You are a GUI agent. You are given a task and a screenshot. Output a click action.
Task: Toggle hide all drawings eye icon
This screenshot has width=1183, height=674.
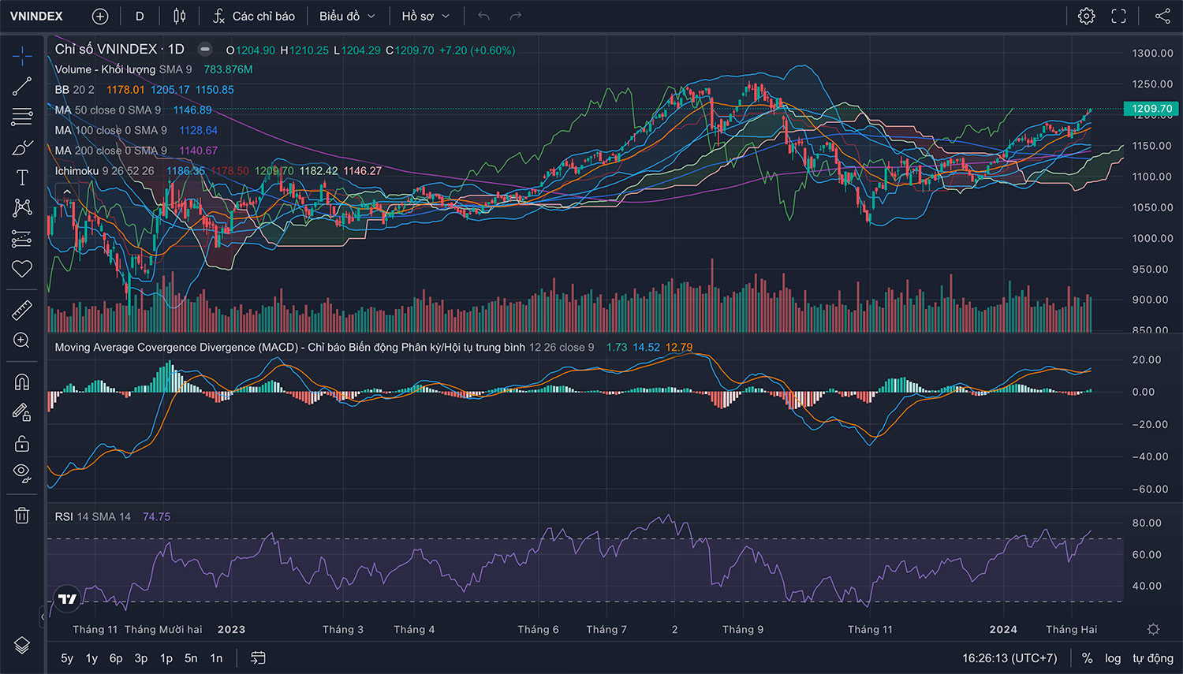(22, 472)
